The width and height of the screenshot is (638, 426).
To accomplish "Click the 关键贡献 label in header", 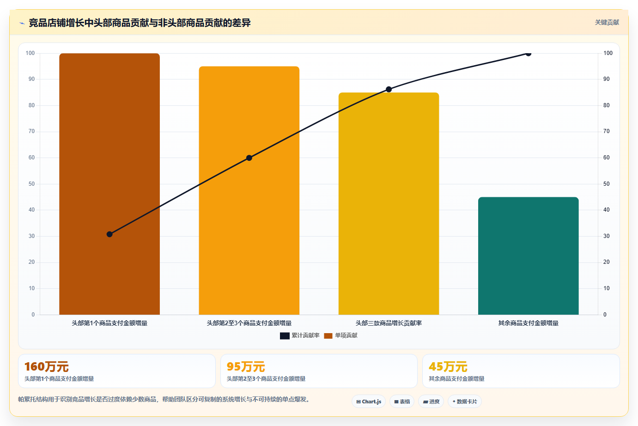I will click(607, 23).
